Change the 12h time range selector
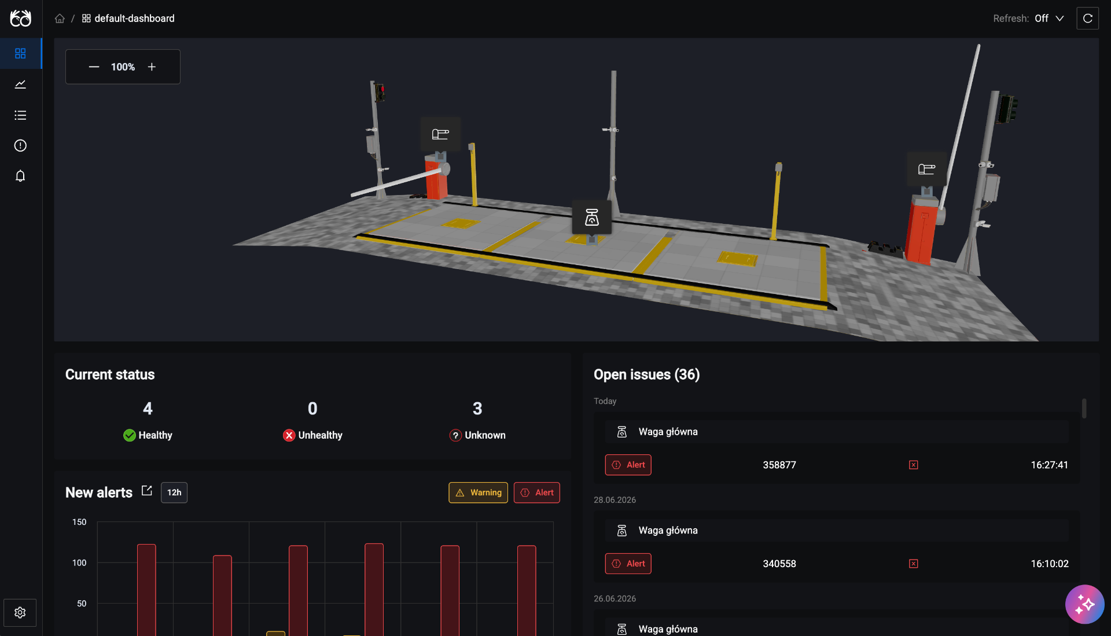Viewport: 1111px width, 636px height. pyautogui.click(x=174, y=492)
